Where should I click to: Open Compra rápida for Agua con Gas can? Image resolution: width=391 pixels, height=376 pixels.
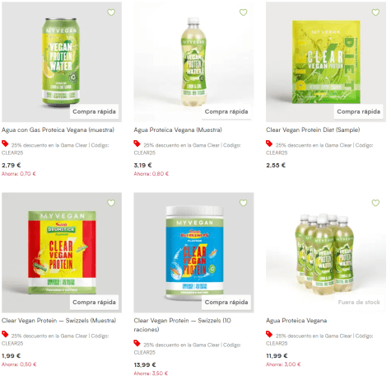click(94, 111)
